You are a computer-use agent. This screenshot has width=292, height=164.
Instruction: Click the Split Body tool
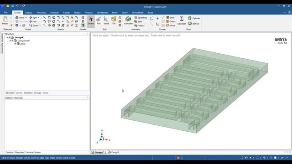pyautogui.click(x=141, y=17)
